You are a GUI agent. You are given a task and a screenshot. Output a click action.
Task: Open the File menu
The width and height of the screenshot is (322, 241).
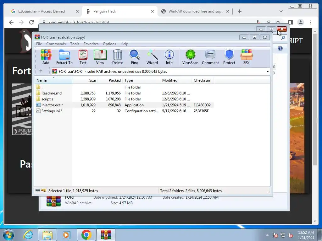click(39, 44)
